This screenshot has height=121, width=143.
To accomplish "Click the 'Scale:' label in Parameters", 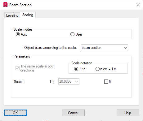I will coord(19,82).
